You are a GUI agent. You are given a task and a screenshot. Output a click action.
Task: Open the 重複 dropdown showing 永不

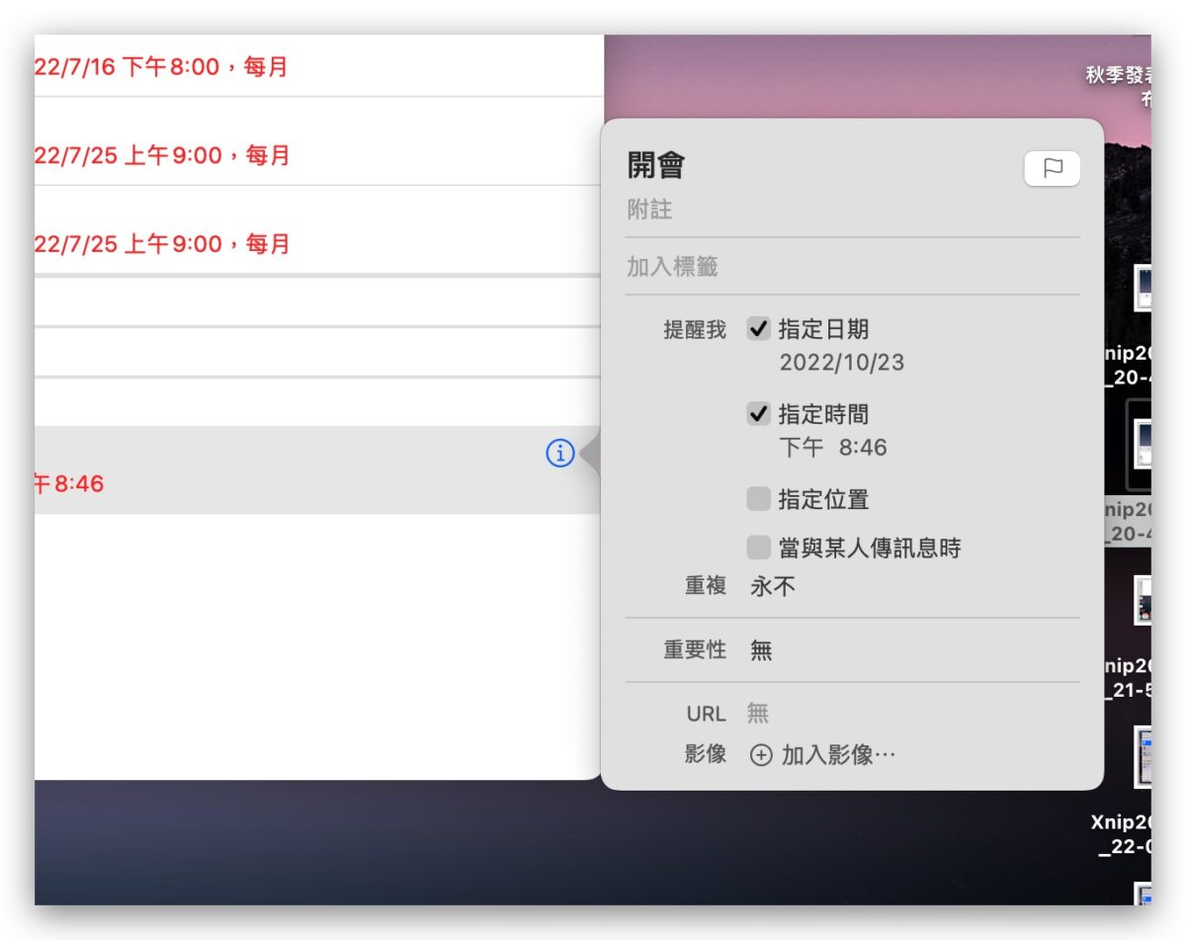click(773, 587)
